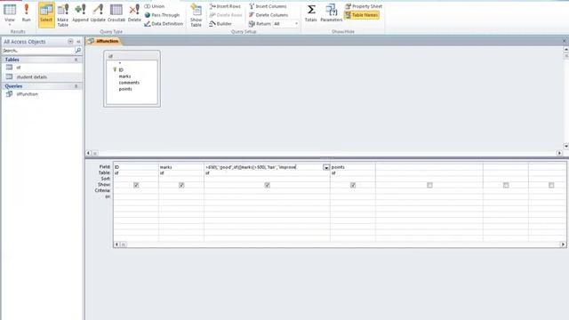The width and height of the screenshot is (569, 320).
Task: Collapse the navigation pane with shutter button
Action: [x=78, y=42]
